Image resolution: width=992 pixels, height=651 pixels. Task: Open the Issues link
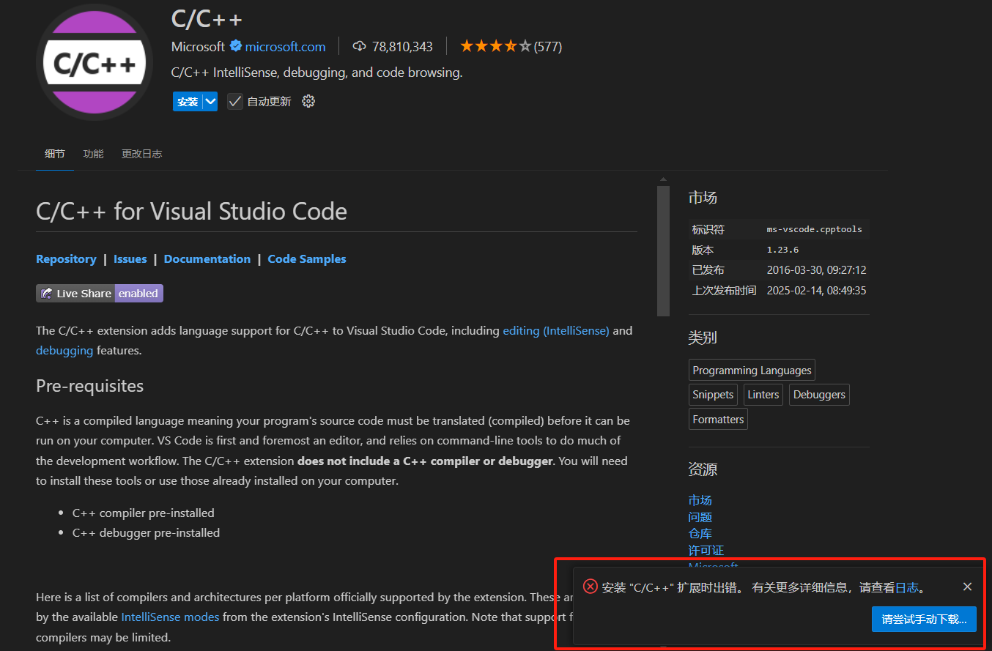coord(130,259)
